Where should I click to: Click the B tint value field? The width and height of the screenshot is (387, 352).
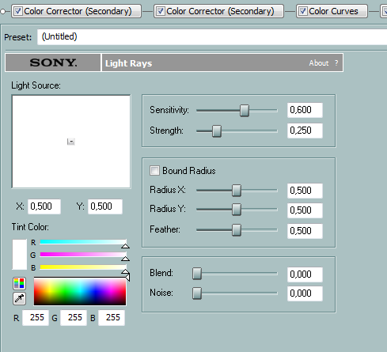[112, 318]
